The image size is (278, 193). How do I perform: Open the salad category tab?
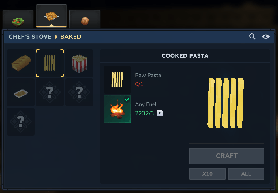(18, 19)
